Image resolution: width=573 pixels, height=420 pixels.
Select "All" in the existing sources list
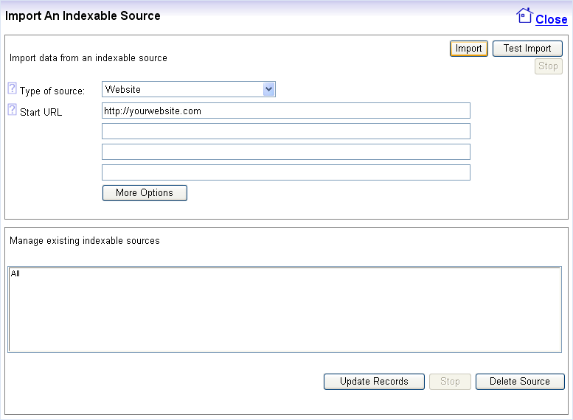(x=16, y=273)
